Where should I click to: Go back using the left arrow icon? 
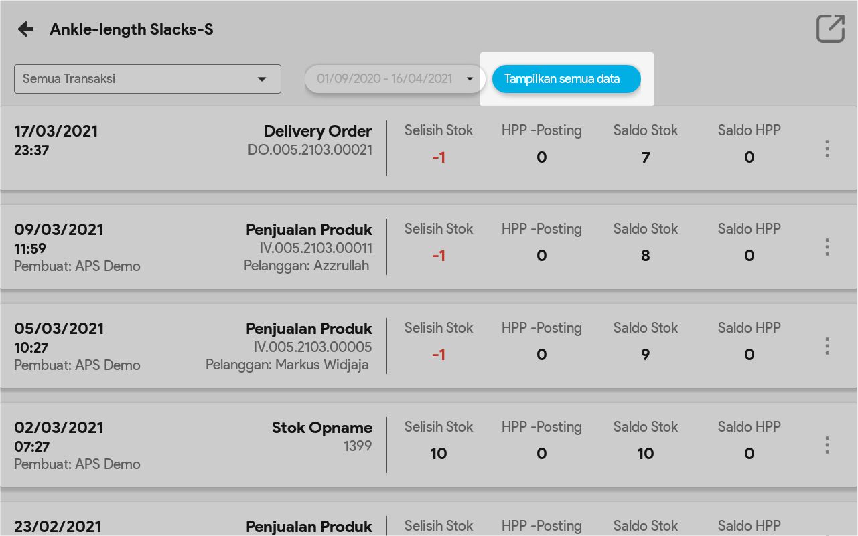[x=25, y=29]
